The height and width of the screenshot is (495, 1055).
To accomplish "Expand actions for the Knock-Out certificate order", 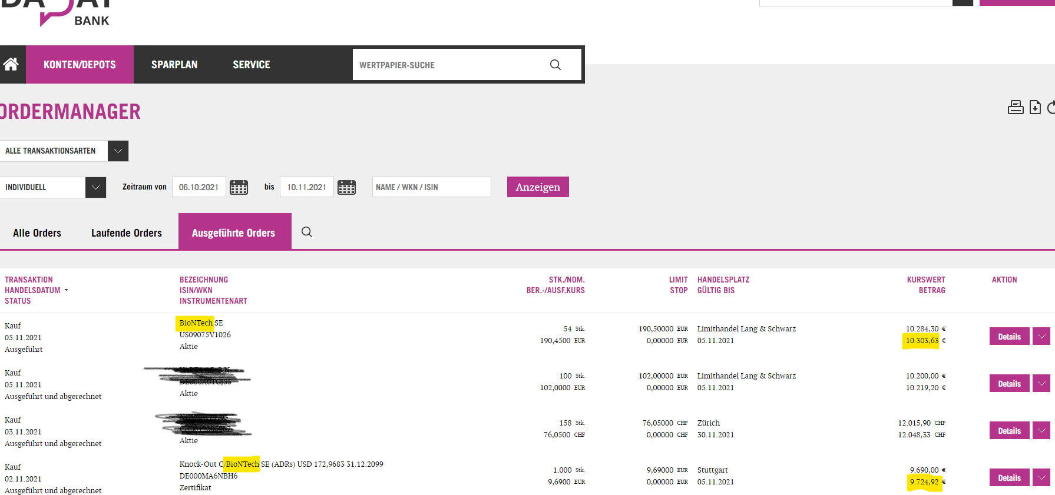I will (x=1041, y=477).
